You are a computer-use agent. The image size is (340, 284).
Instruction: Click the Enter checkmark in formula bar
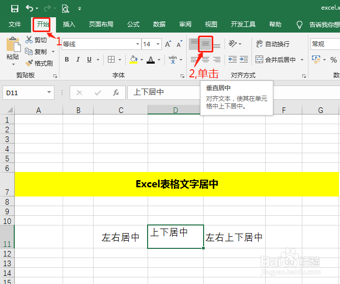coord(98,93)
